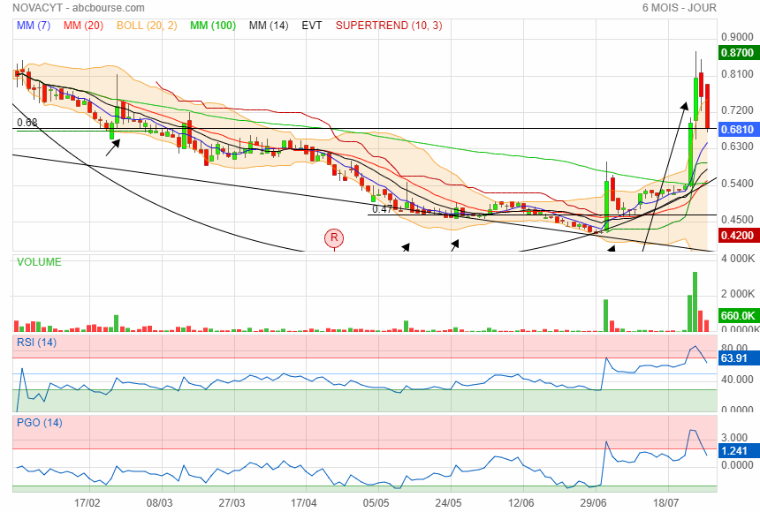Click the green 660.0K volume tag

point(738,316)
